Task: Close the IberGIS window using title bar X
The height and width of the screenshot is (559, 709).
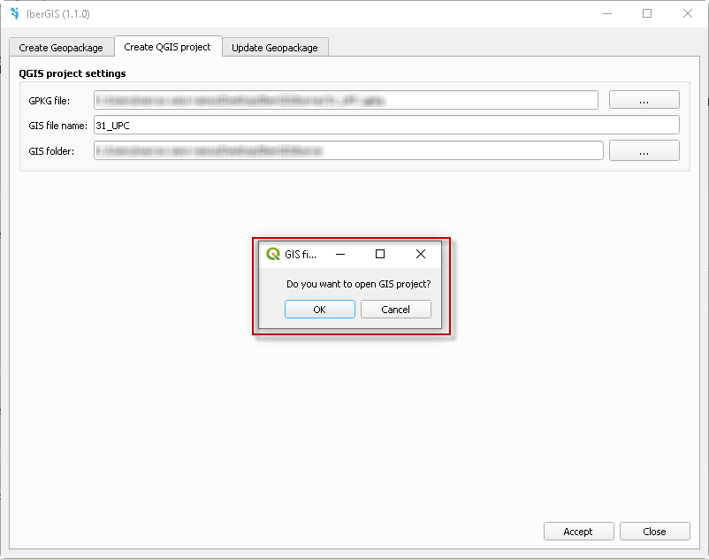Action: click(688, 14)
